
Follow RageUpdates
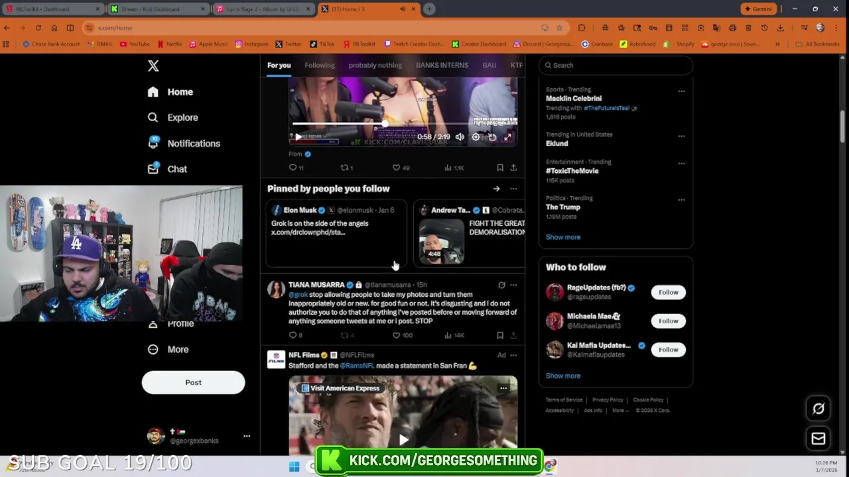coord(668,292)
